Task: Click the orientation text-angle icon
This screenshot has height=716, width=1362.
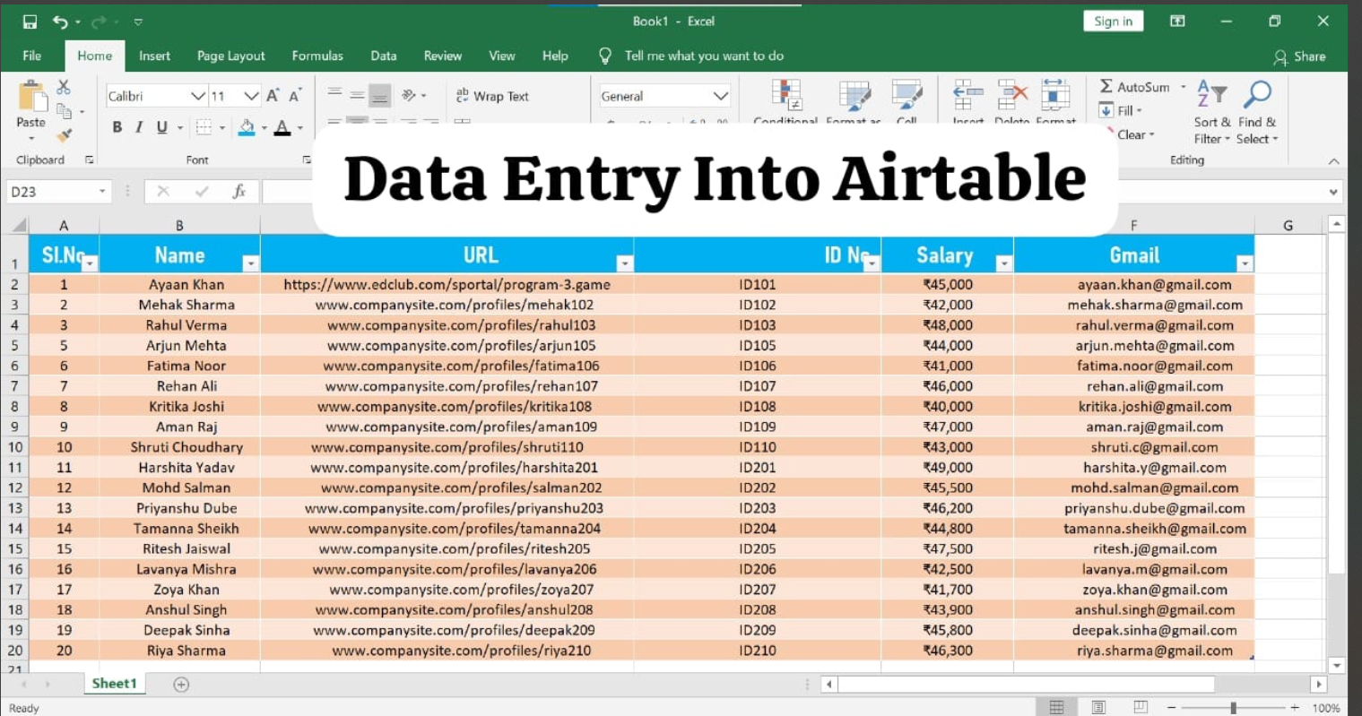Action: click(410, 95)
